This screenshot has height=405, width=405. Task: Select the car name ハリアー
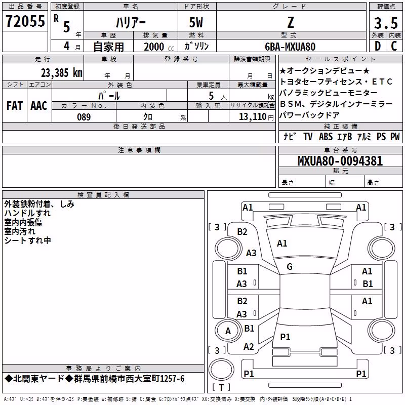(x=131, y=23)
